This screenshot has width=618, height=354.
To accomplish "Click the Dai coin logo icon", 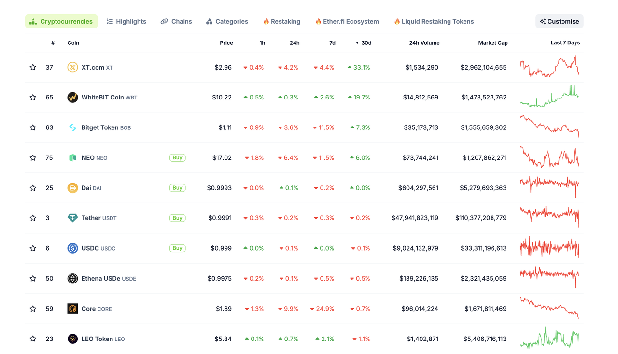I will tap(72, 188).
